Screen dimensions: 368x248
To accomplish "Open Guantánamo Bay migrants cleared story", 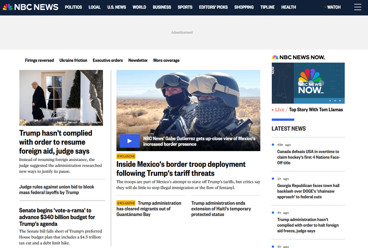I will (x=149, y=209).
